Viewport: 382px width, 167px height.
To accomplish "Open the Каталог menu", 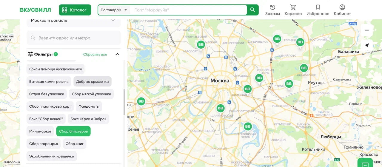I will [x=75, y=10].
